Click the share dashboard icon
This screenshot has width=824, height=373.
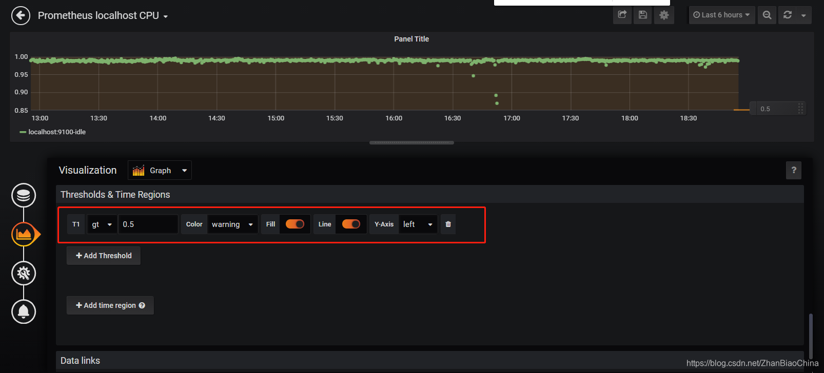(622, 15)
